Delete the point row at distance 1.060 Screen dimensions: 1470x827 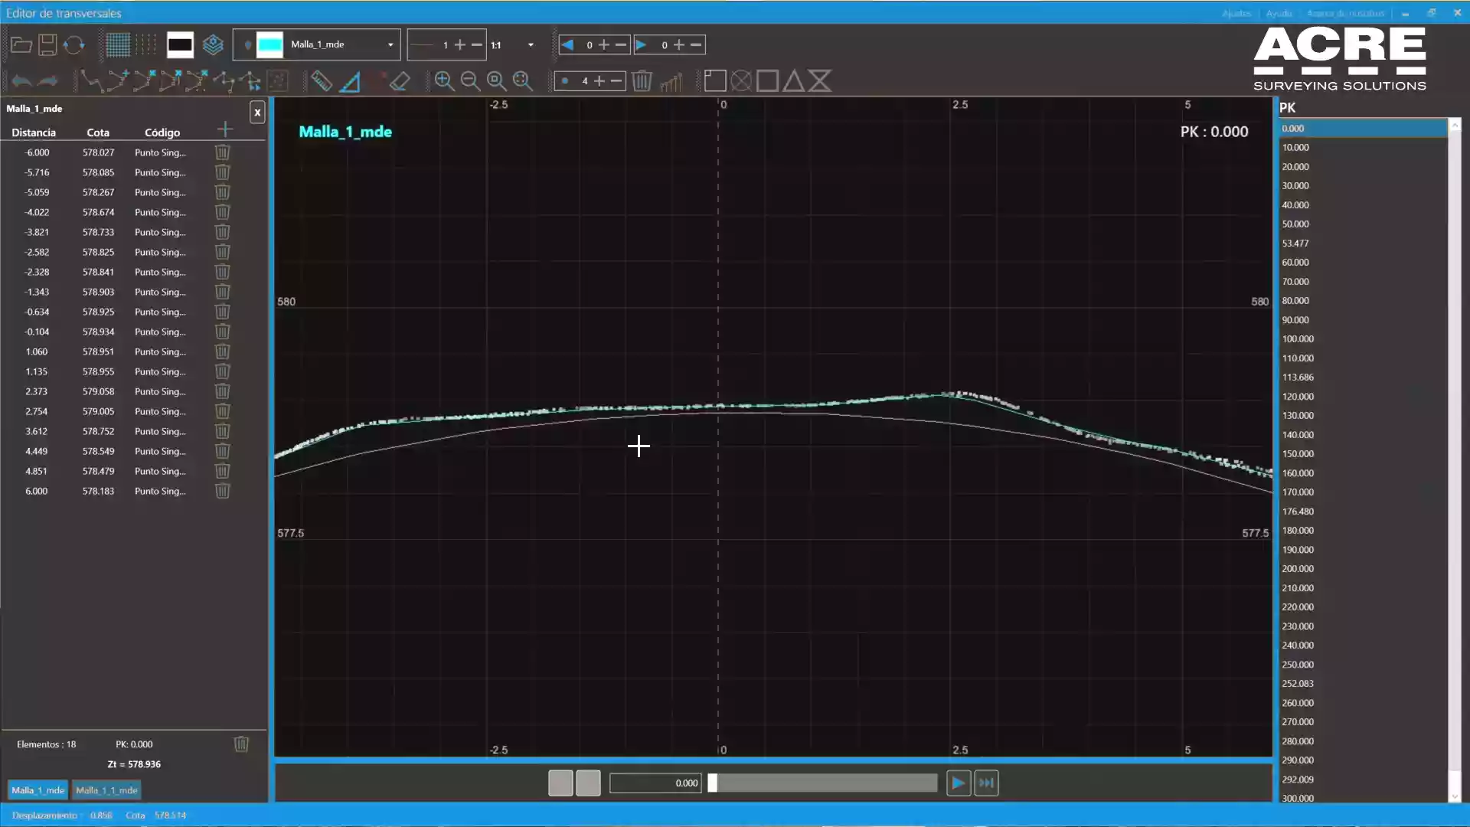(222, 351)
